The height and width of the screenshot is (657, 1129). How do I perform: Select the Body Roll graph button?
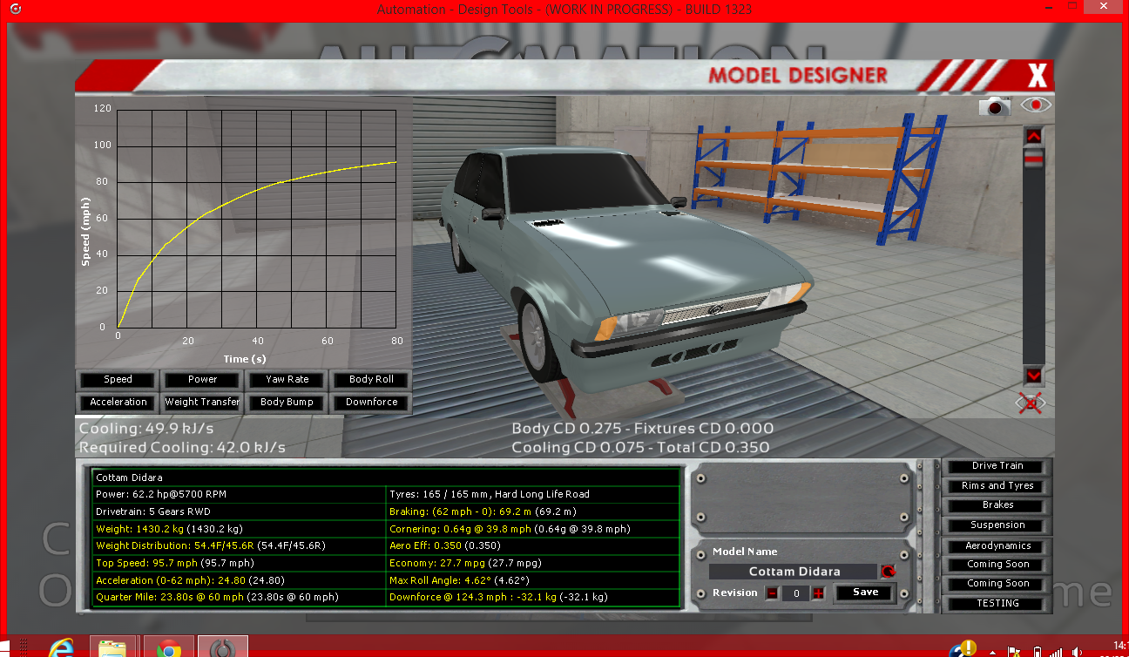click(371, 380)
